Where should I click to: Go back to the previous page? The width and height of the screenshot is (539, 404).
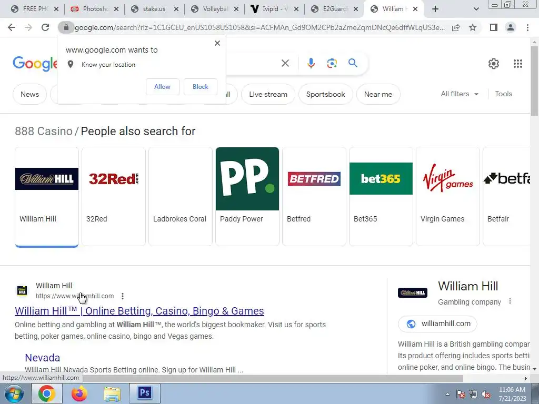[x=12, y=27]
